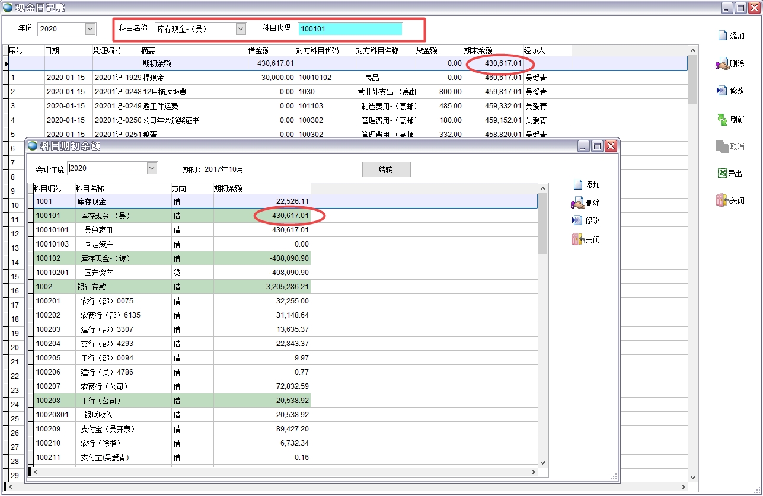Click the Delete icon in cash journal sidebar
Viewport: 763px width, 496px height.
(x=722, y=63)
